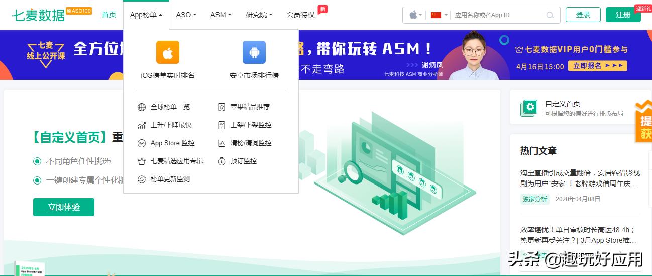The width and height of the screenshot is (652, 276).
Task: Open article 效率堪忧！单日审核时长高达48.4h
Action: coord(579,235)
